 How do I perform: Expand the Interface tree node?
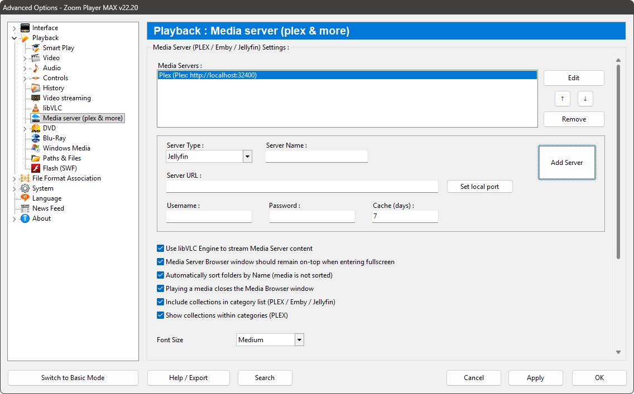point(14,27)
